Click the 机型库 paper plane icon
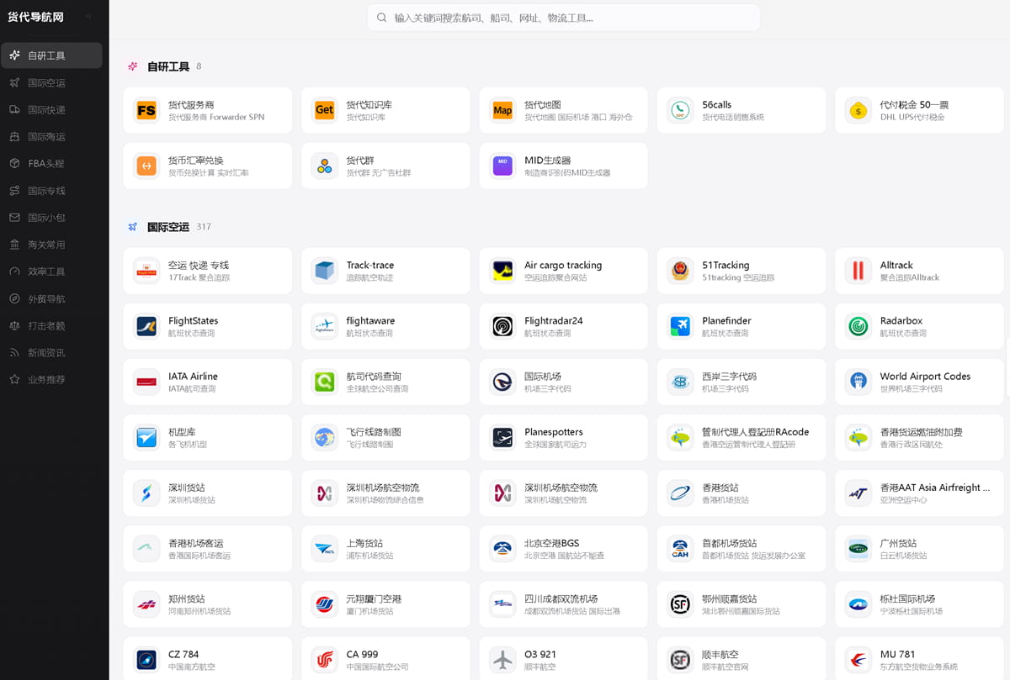 (x=146, y=437)
